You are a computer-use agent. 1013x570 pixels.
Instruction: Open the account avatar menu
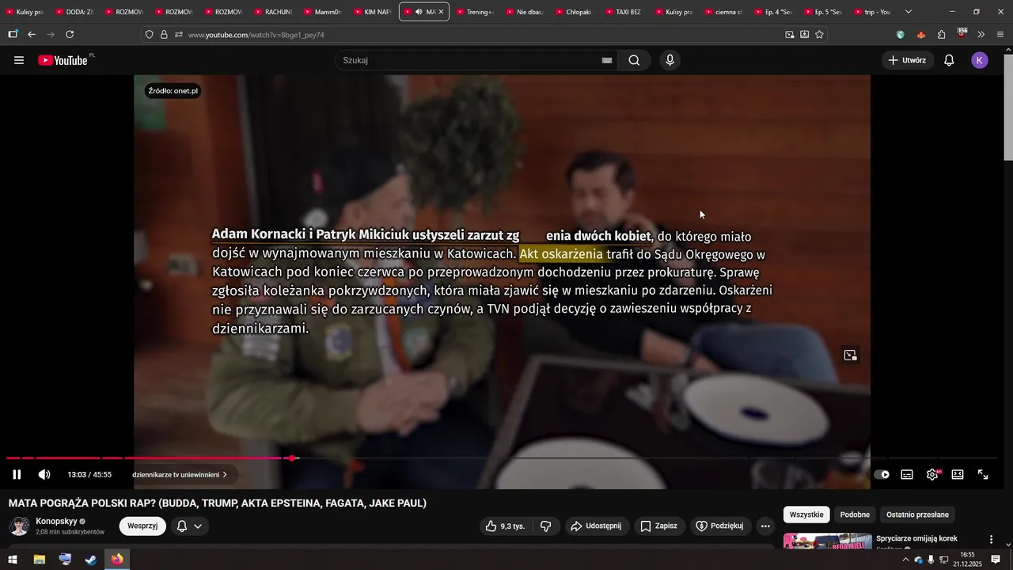pyautogui.click(x=980, y=60)
